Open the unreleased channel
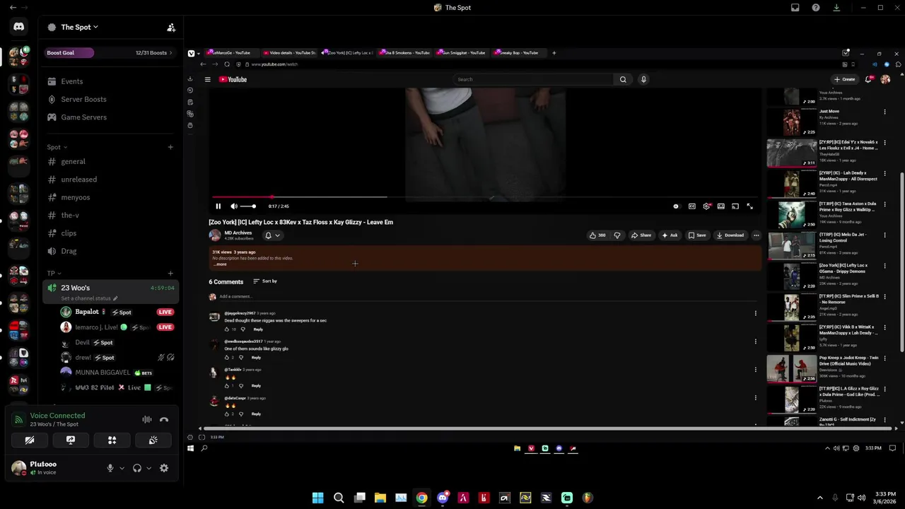905x509 pixels. click(110, 180)
